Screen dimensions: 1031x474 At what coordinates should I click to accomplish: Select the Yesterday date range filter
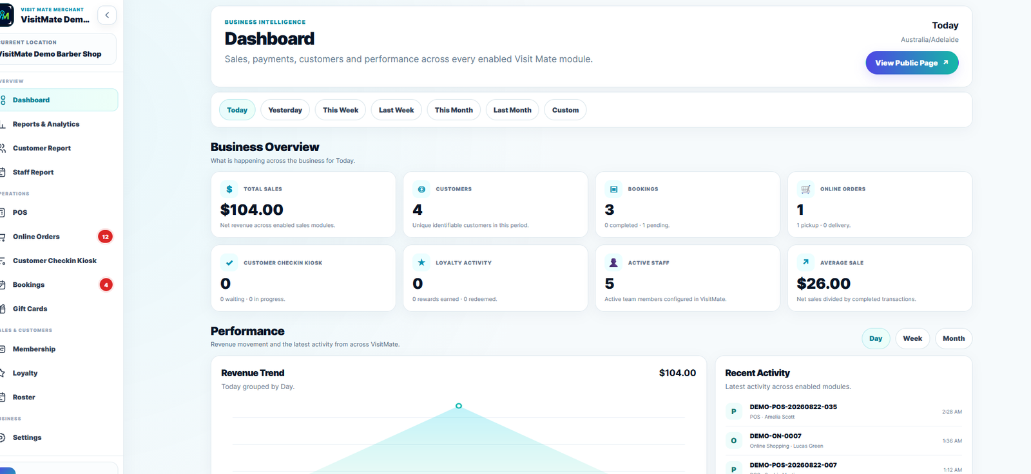285,110
